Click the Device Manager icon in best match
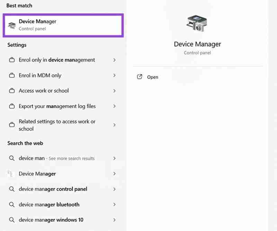Viewport: 277px width, 231px height. (x=12, y=25)
